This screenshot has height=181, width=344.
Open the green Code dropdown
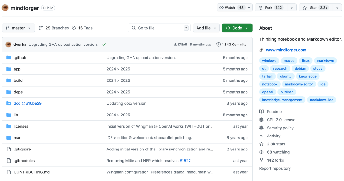point(237,28)
